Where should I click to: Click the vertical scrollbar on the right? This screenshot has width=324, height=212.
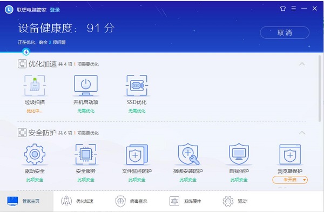click(x=320, y=88)
